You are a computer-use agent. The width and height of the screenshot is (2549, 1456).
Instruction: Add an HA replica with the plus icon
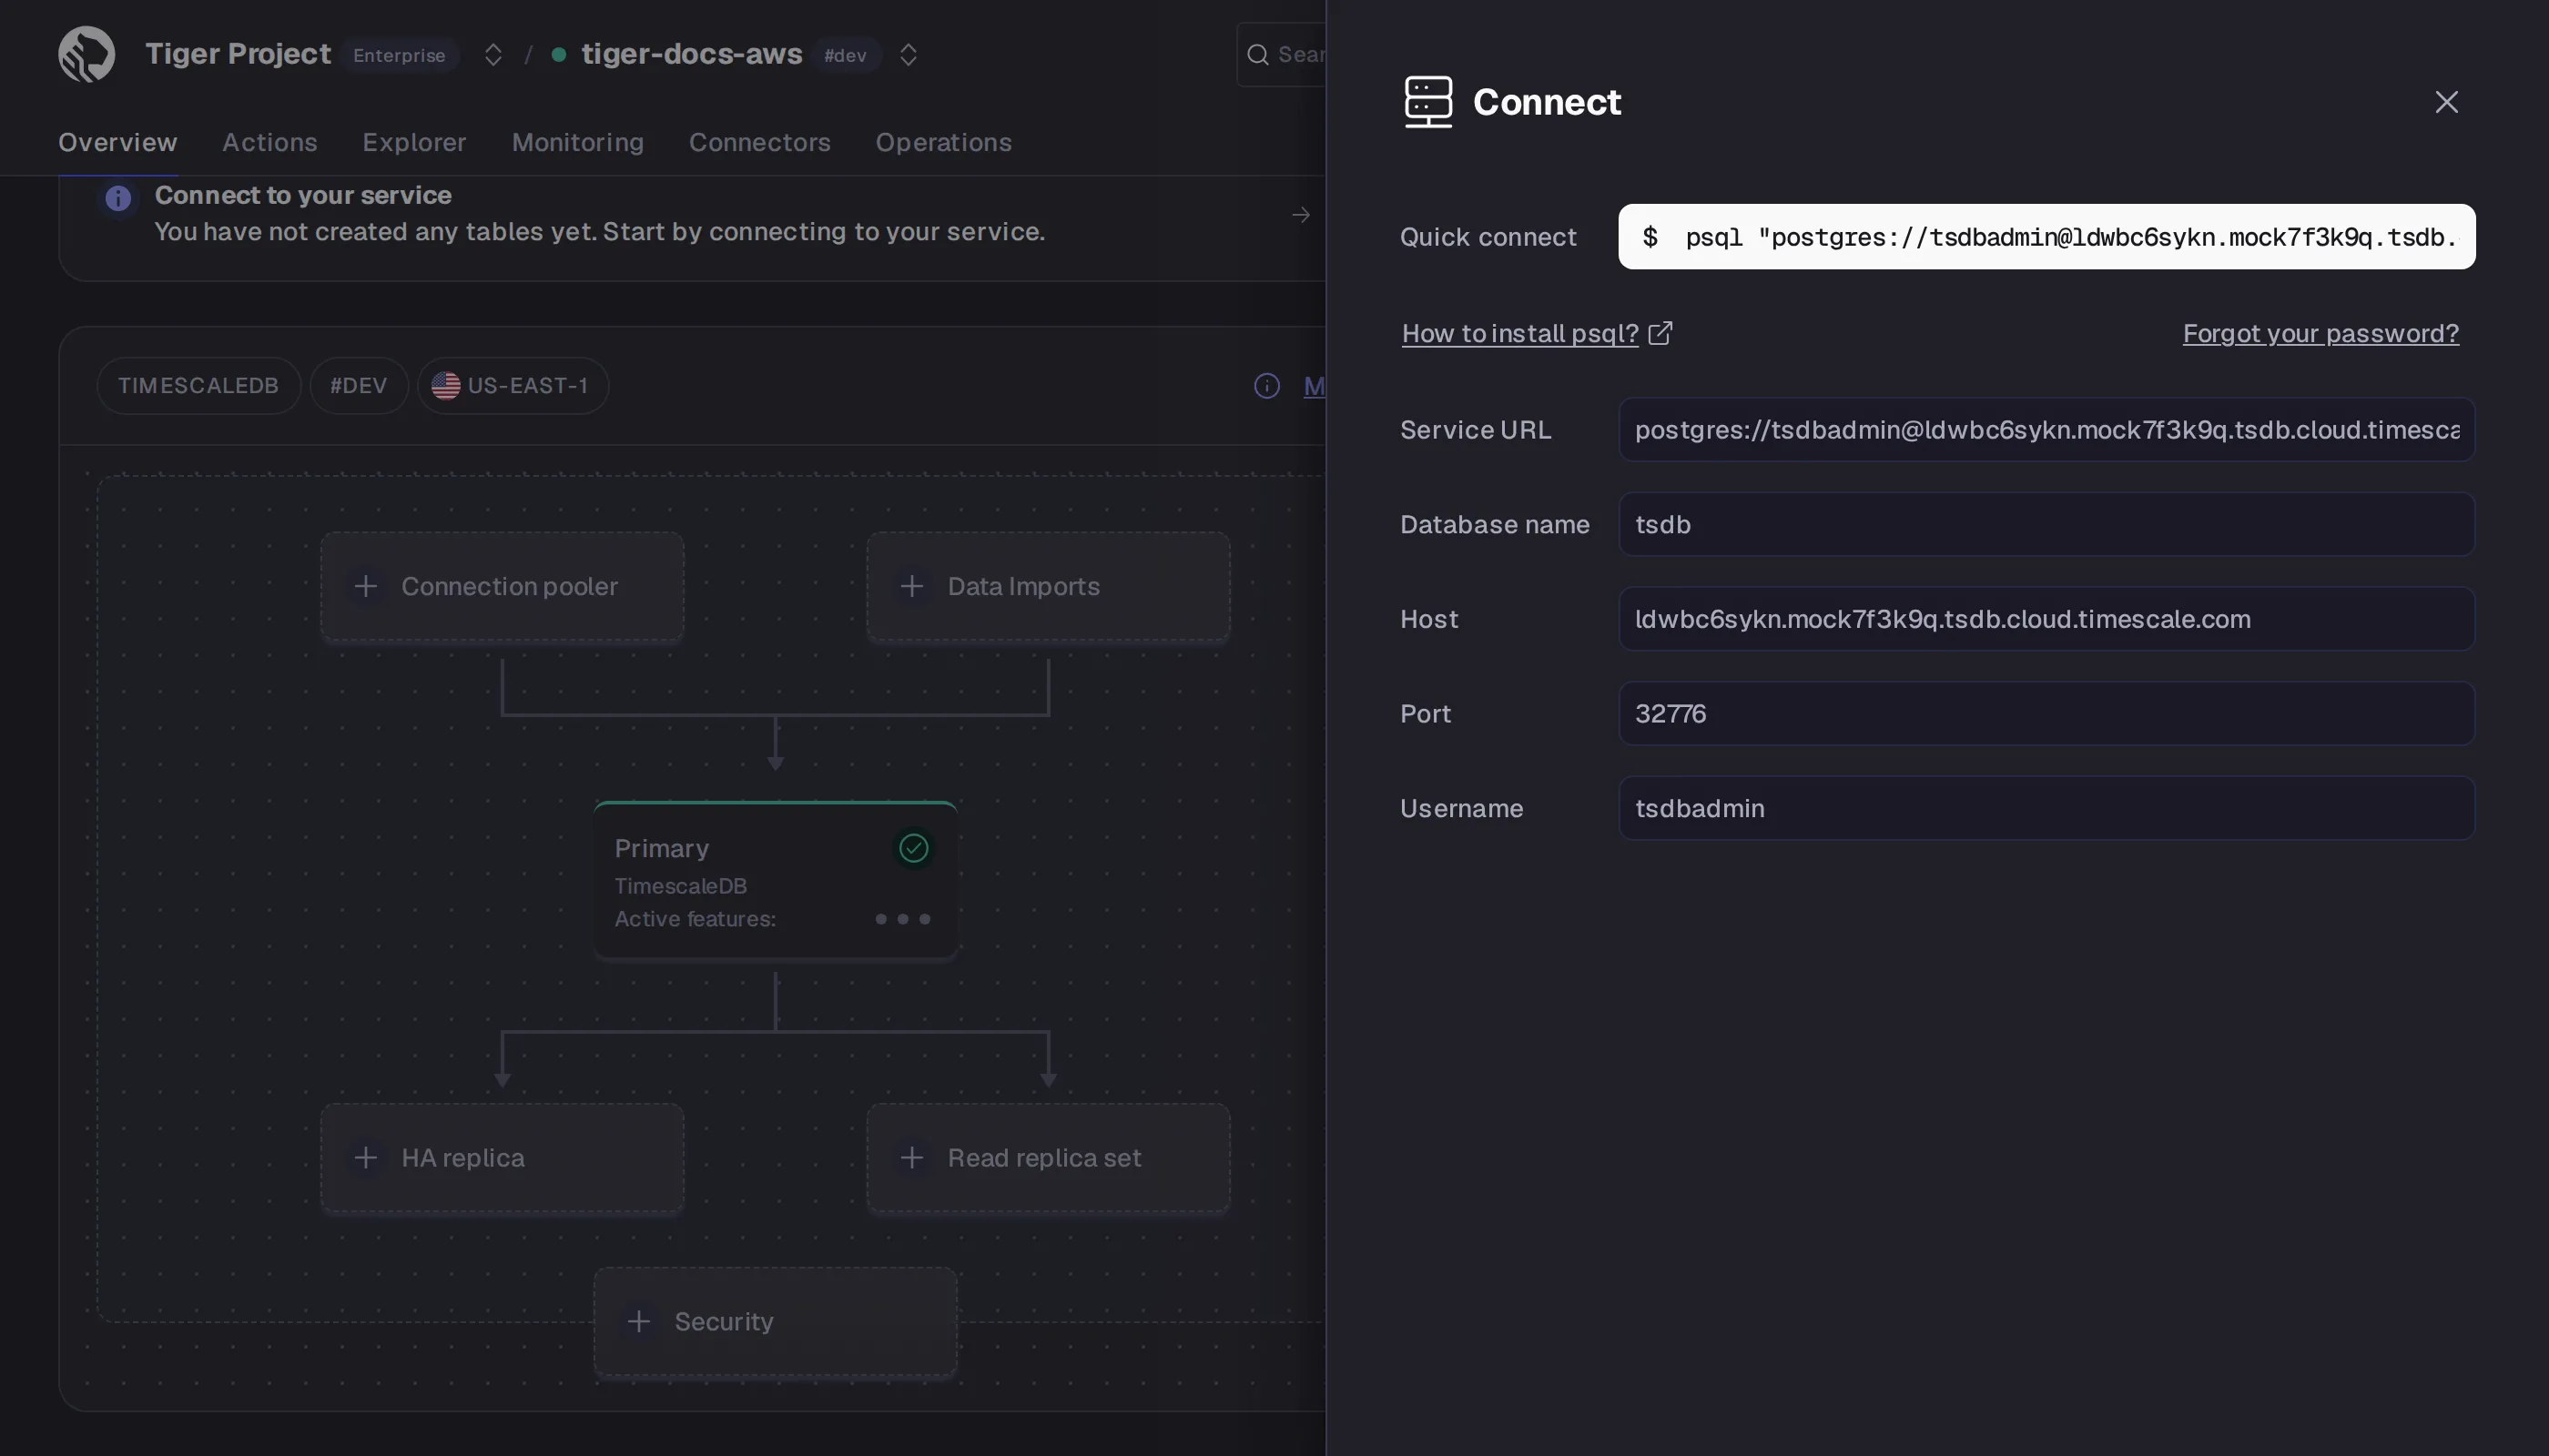pyautogui.click(x=366, y=1158)
